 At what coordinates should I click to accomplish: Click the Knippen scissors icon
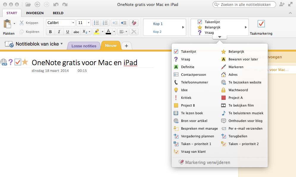(x=22, y=23)
